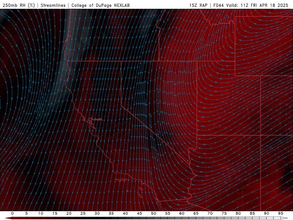The width and height of the screenshot is (293, 220).
Task: Click the '65' colorbar tick label
Action: pos(196,213)
